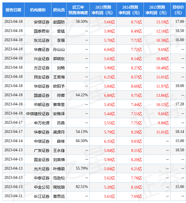Click the 2023预测净利润 column header
186x203 pixels.
click(x=103, y=10)
